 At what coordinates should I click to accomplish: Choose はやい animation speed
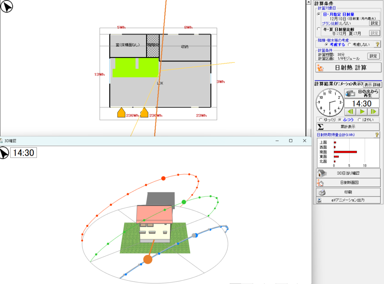point(359,120)
